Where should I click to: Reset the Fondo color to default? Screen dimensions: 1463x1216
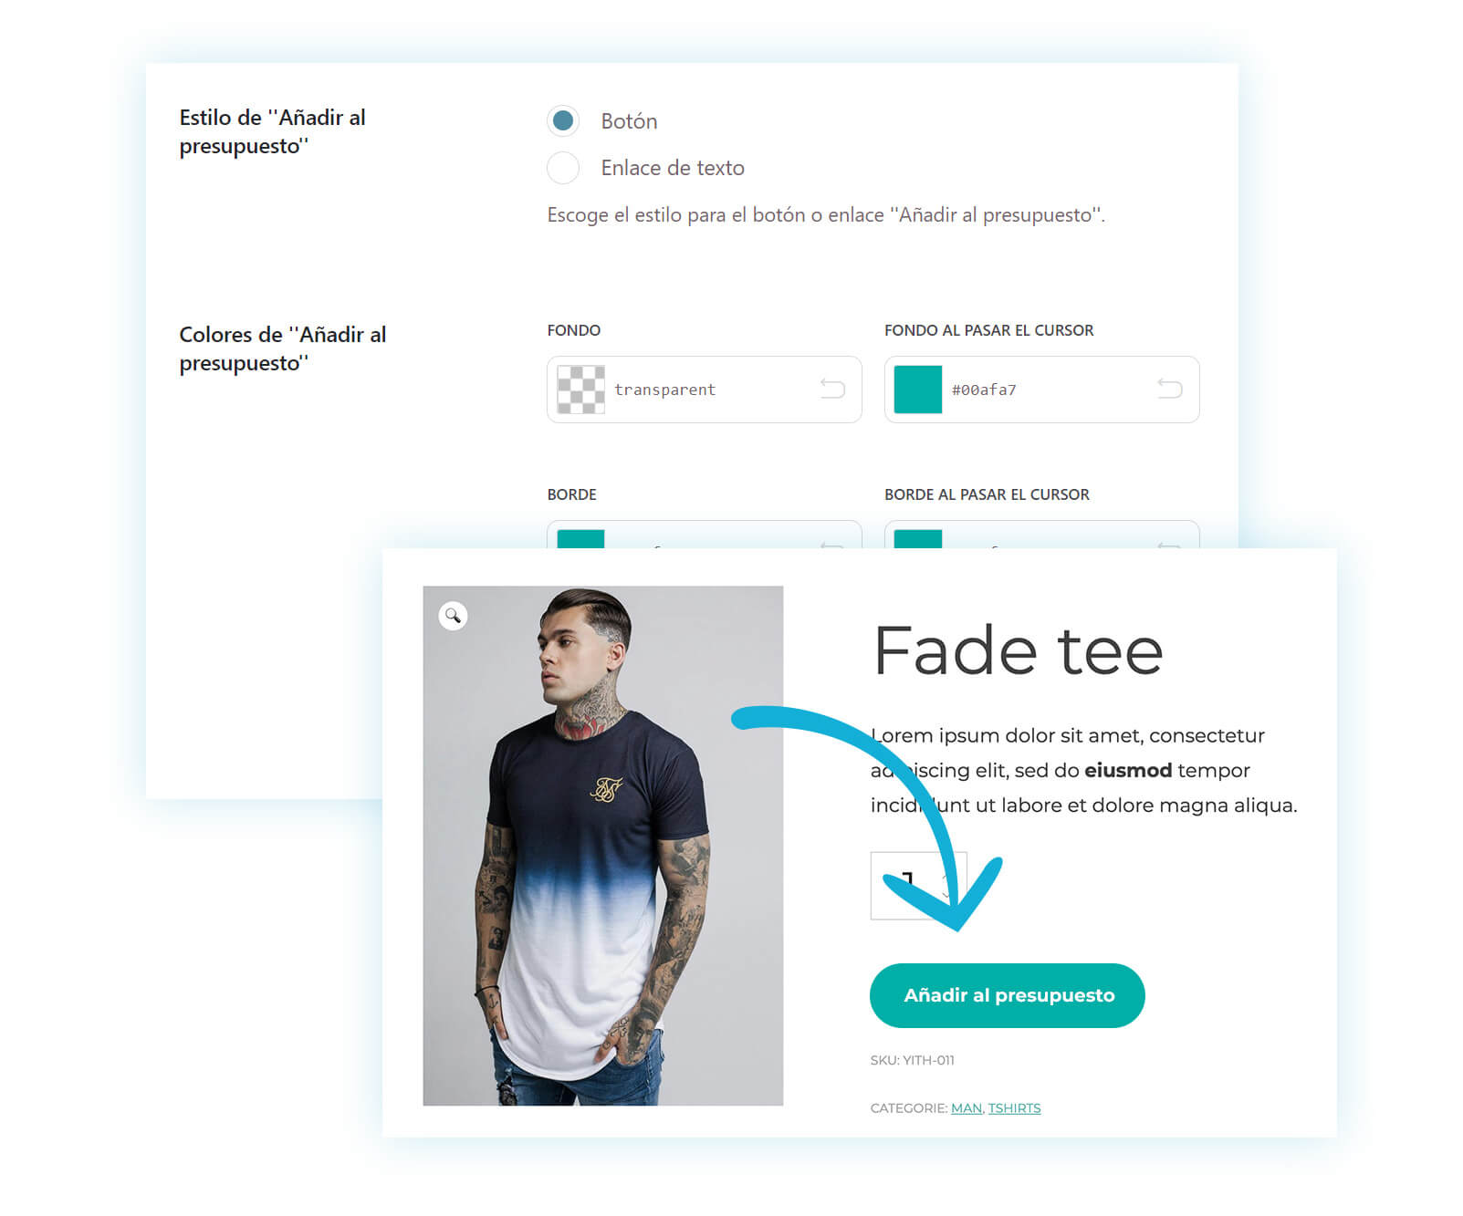(x=832, y=389)
